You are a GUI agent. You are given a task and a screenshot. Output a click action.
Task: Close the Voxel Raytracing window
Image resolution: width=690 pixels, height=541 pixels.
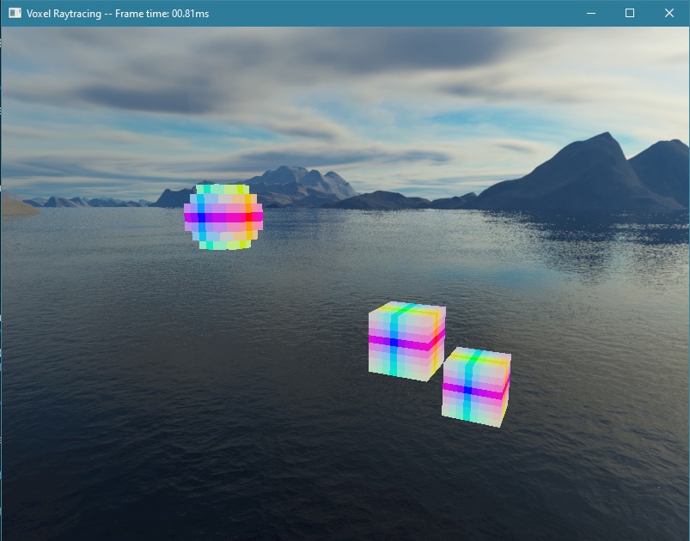[669, 13]
